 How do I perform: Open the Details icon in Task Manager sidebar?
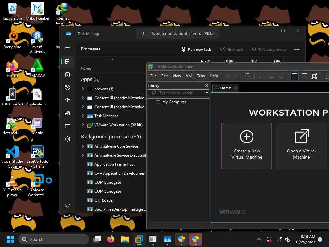[67, 126]
